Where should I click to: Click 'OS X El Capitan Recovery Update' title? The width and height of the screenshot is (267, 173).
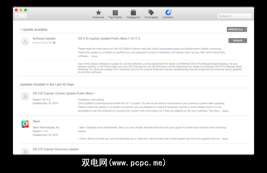pyautogui.click(x=55, y=149)
